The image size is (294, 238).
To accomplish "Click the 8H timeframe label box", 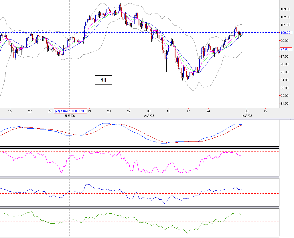I will click(103, 80).
